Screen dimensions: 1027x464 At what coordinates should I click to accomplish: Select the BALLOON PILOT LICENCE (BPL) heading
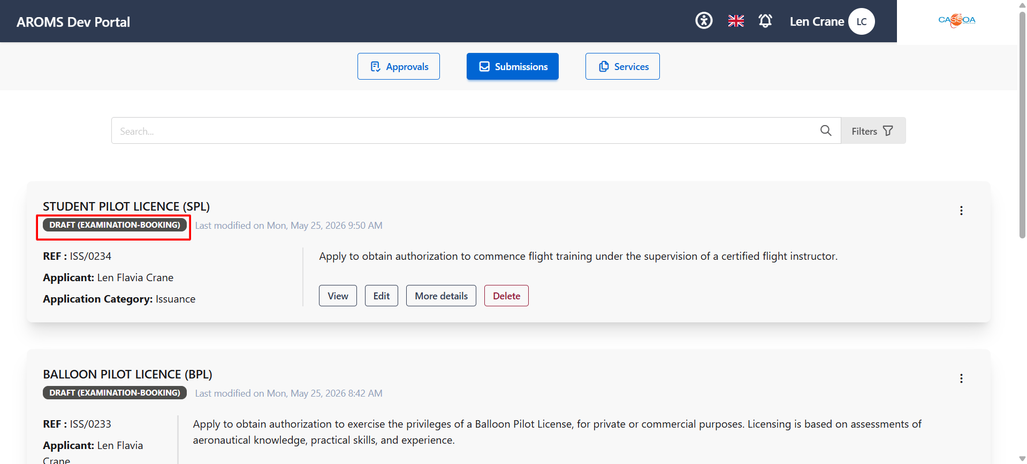(x=127, y=374)
